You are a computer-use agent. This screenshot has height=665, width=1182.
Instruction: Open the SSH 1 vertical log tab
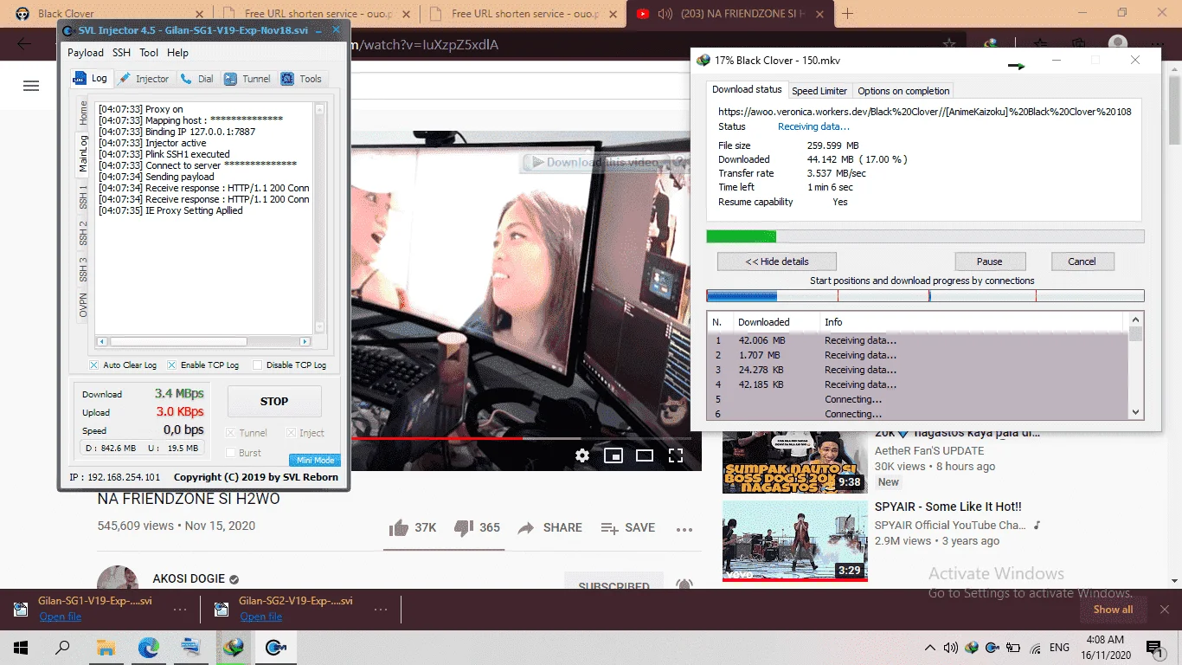pyautogui.click(x=84, y=196)
